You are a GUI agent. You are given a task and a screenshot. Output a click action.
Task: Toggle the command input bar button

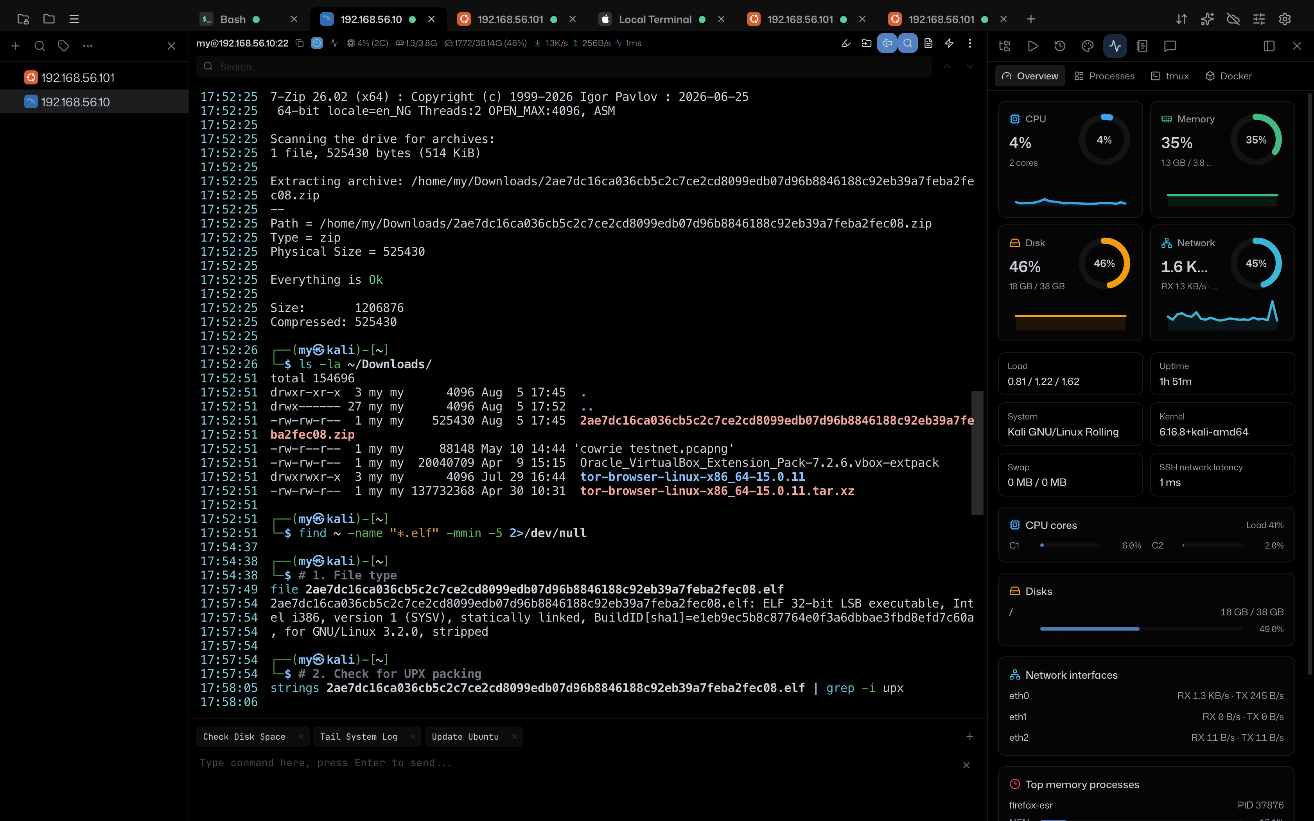887,43
